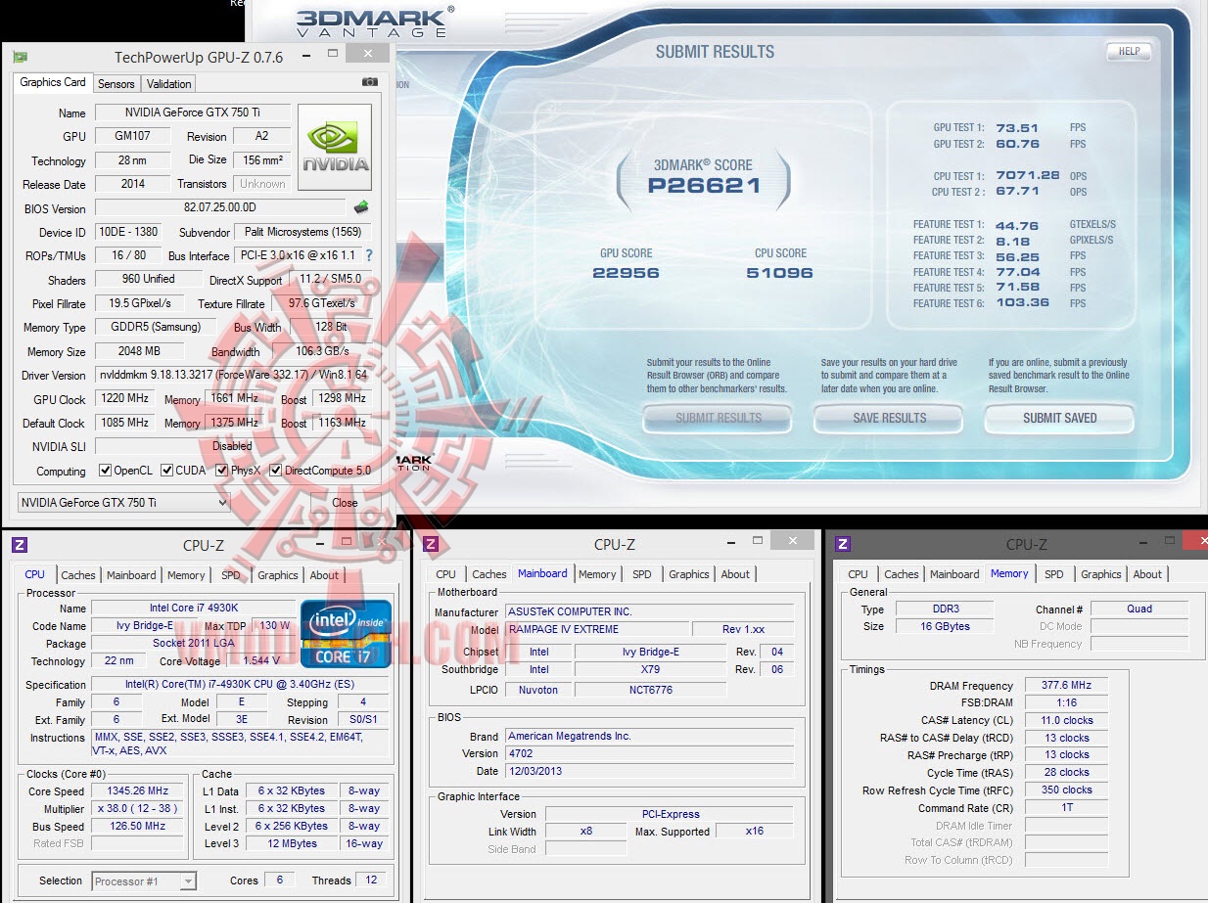
Task: Select the GPU-Z Graphics Card tab
Action: 53,82
